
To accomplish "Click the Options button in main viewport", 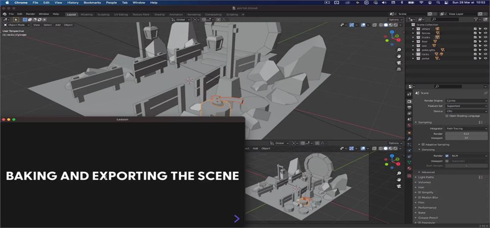I will tap(394, 20).
